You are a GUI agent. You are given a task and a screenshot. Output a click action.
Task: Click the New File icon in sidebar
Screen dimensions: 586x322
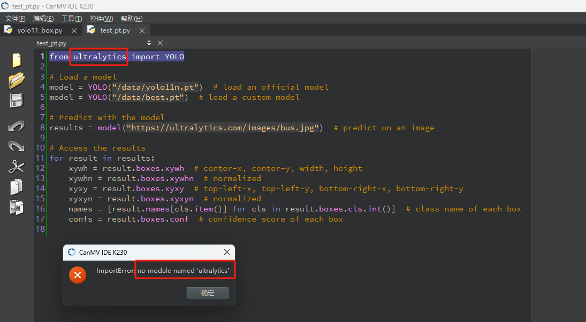17,60
